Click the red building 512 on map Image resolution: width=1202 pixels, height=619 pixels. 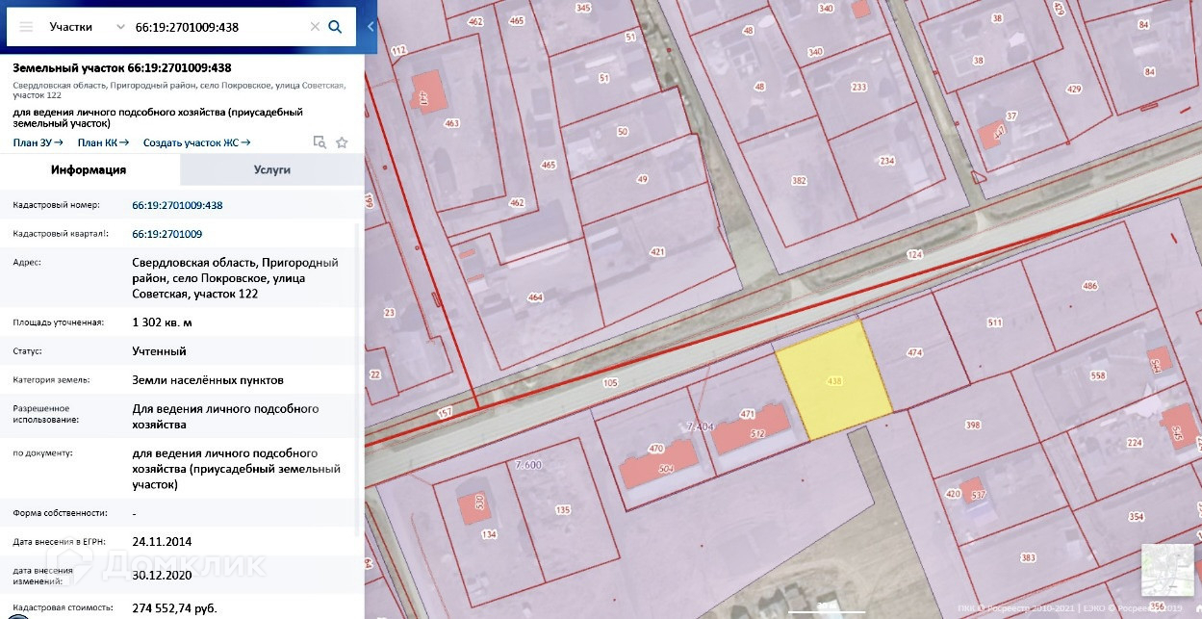click(751, 431)
